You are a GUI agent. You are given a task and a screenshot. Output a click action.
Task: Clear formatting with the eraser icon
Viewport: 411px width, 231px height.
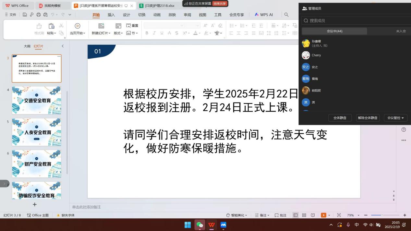(x=220, y=26)
